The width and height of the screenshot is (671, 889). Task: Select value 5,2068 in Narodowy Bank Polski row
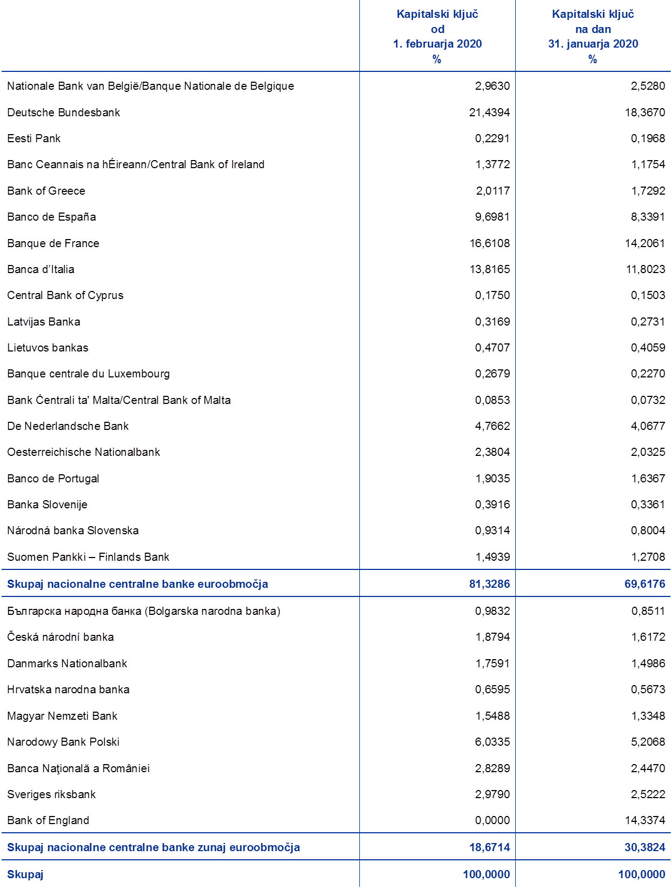(648, 742)
